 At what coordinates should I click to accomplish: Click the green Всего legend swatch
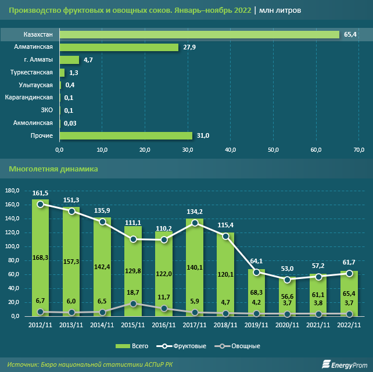[x=124, y=346]
